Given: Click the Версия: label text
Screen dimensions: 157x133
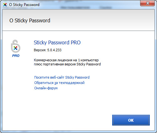Looking at the screenshot, I should (40, 50).
